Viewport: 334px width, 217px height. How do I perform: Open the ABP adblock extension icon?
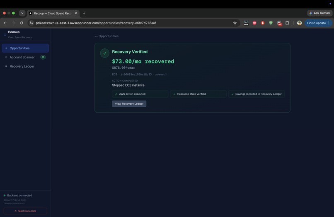pyautogui.click(x=254, y=23)
